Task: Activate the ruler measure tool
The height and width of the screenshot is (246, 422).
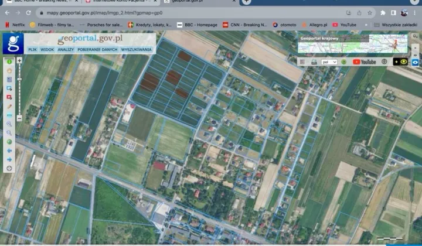Action: (x=9, y=115)
